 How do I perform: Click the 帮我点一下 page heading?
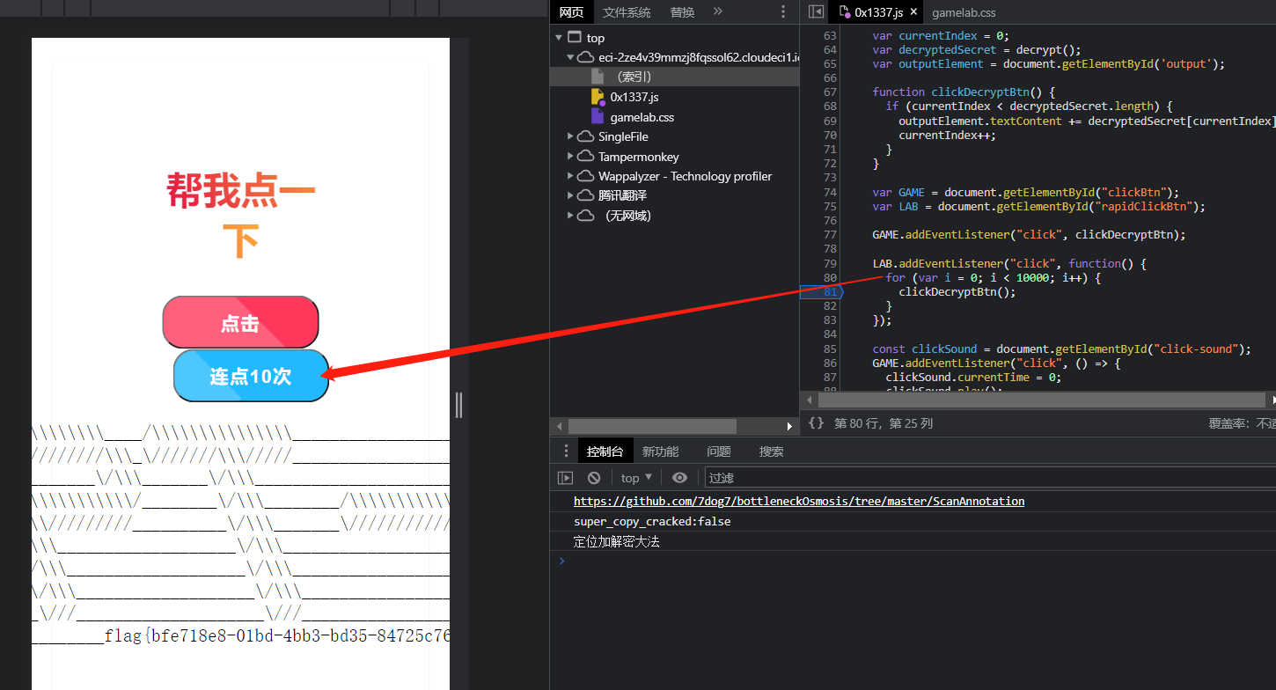tap(240, 216)
